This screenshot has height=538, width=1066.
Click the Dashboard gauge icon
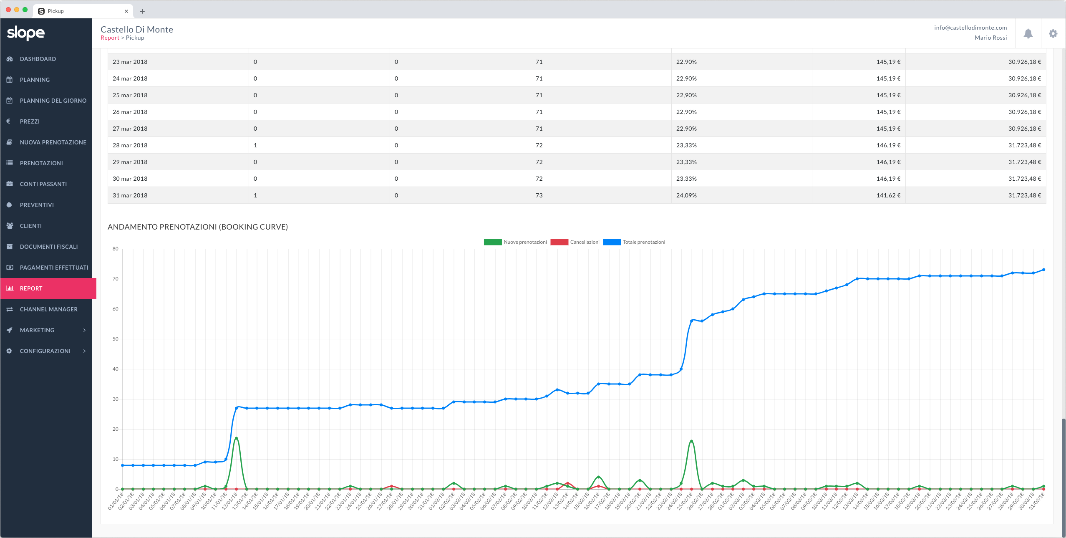pos(10,59)
